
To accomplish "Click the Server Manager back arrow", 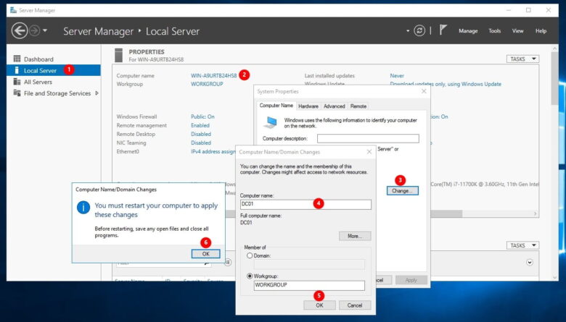I will click(x=20, y=30).
